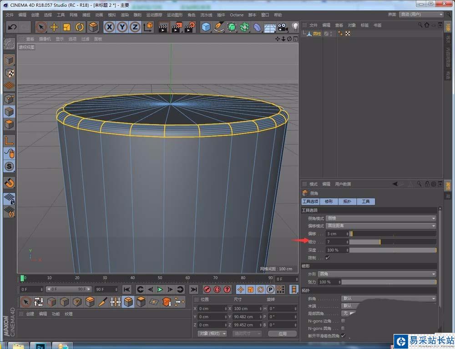Toggle the Z axis lock
The image size is (455, 349).
tap(135, 27)
